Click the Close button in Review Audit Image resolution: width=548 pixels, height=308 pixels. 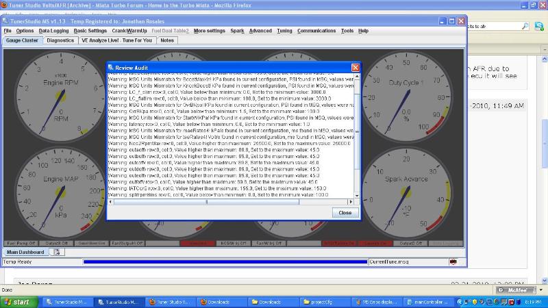[x=345, y=213]
